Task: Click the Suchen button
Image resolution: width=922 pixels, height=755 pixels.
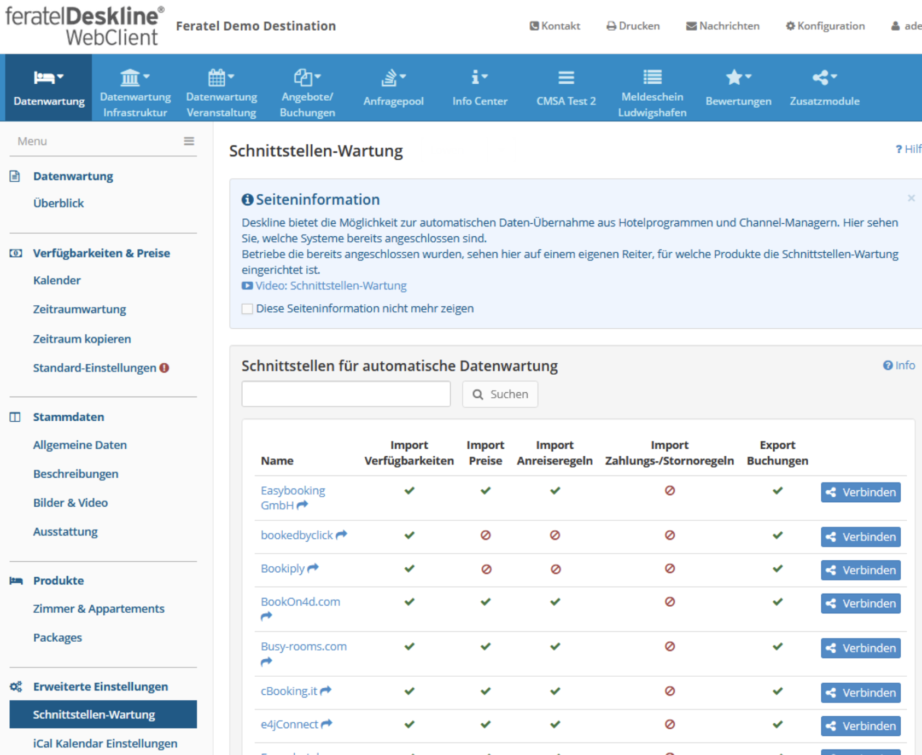Action: tap(500, 394)
